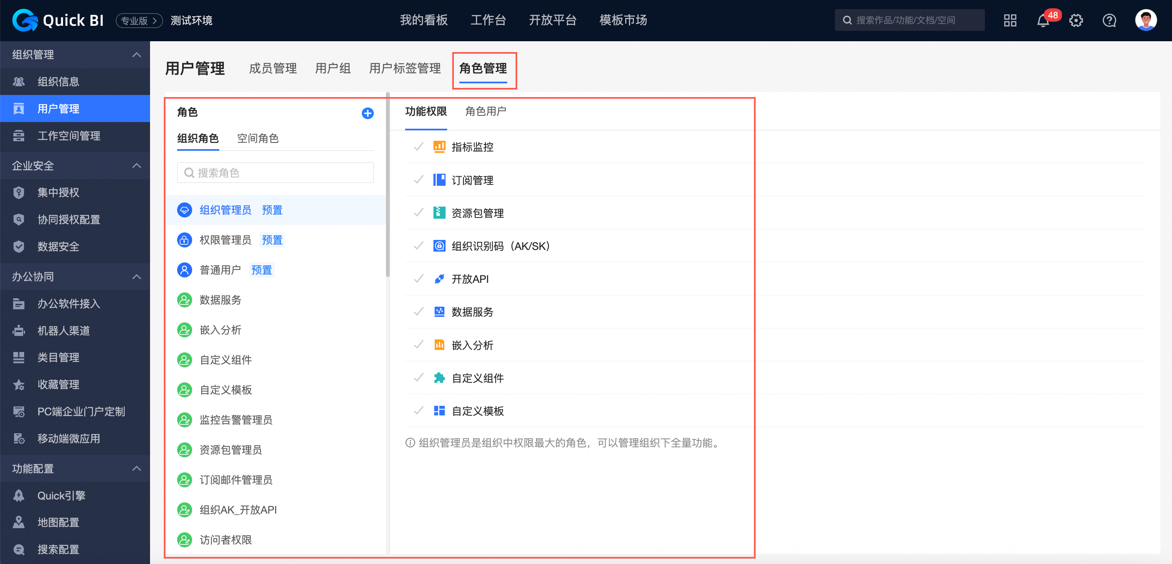Click the 集中授权 shield icon

(x=19, y=192)
